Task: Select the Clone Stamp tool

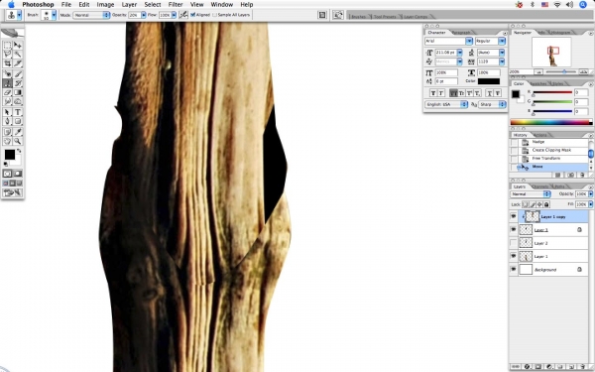Action: [x=7, y=83]
